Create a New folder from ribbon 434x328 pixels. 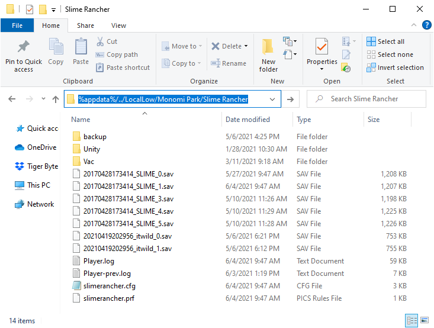[268, 54]
